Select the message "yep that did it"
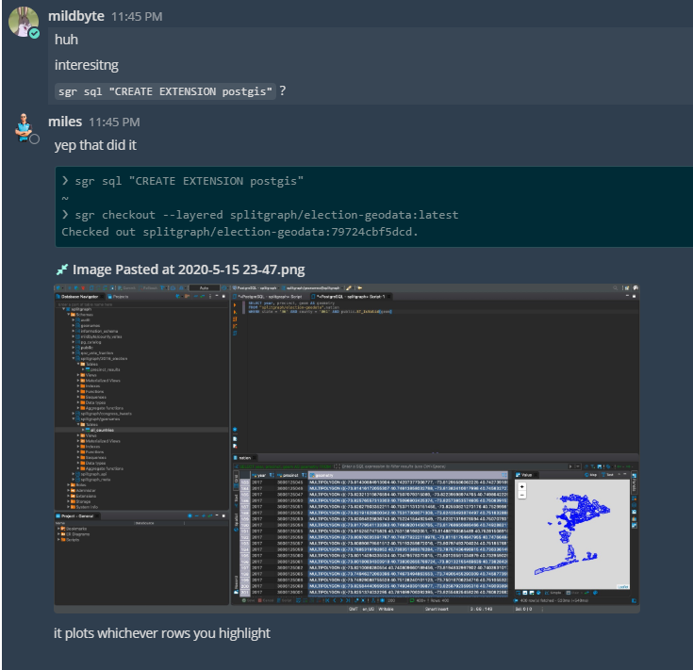The width and height of the screenshot is (693, 670). click(95, 145)
